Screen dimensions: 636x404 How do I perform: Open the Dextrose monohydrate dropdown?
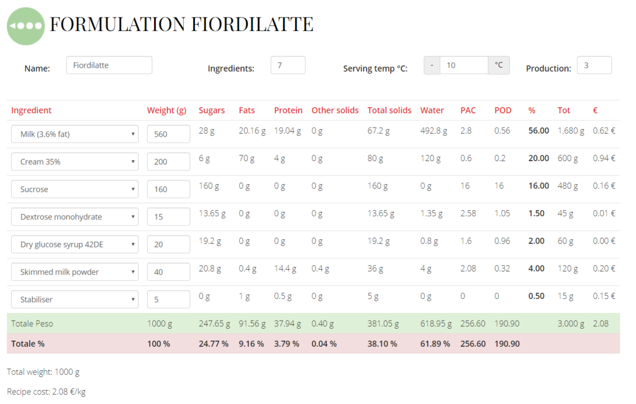[x=75, y=217]
